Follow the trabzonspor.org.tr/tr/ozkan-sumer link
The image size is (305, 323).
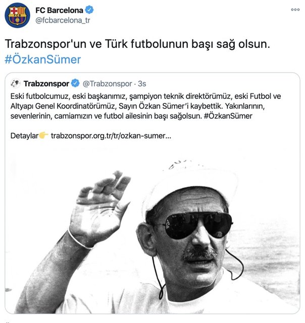pos(111,136)
